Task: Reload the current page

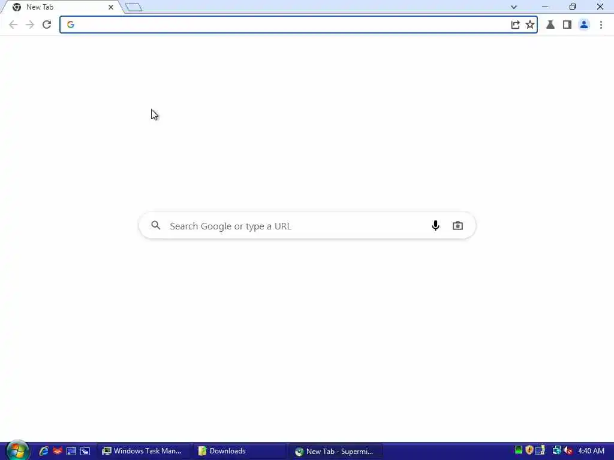Action: pyautogui.click(x=47, y=25)
